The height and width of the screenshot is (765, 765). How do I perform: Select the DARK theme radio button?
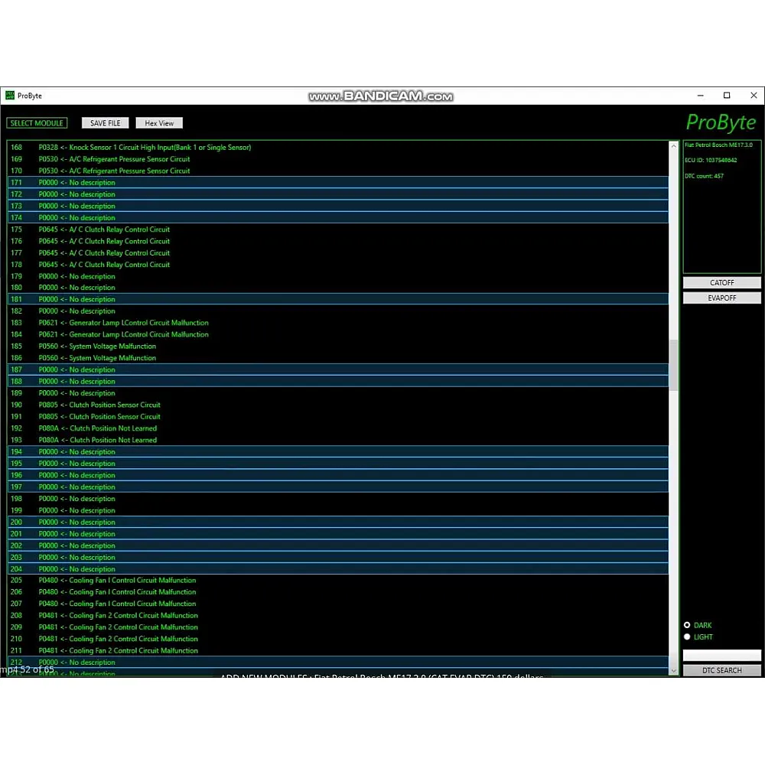[687, 625]
